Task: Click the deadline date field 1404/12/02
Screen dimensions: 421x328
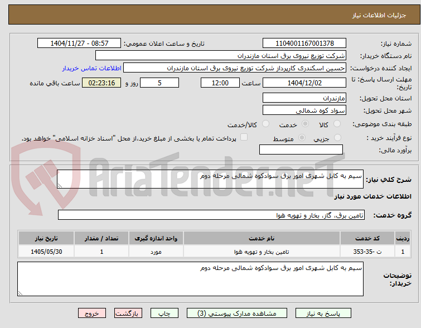Action: (304, 83)
